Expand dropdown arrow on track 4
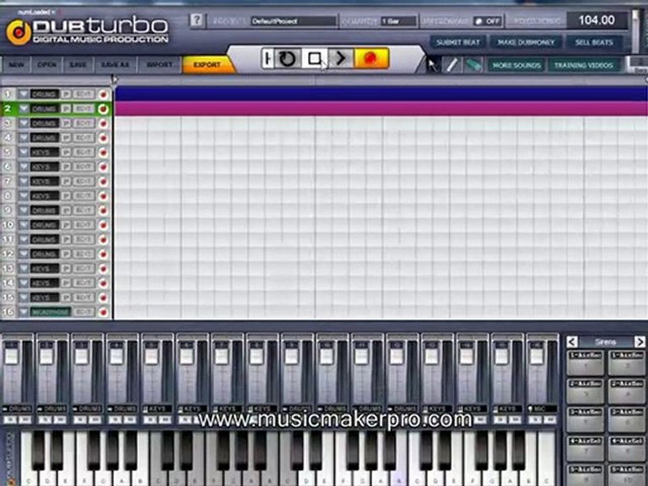 point(24,138)
